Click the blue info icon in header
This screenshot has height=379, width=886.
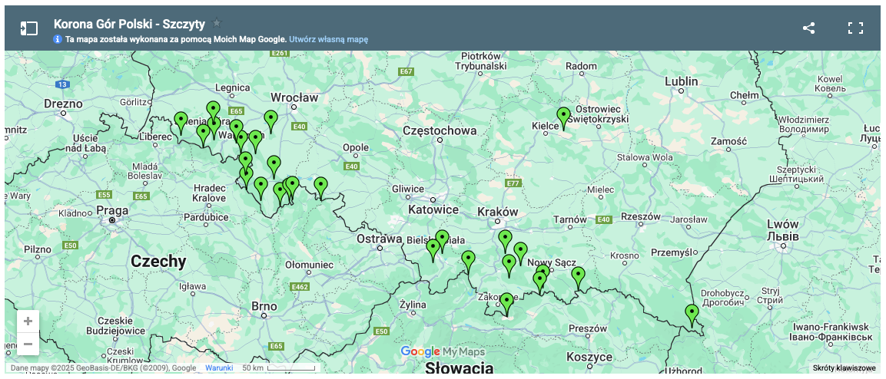[58, 38]
